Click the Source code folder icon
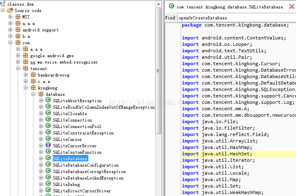The image size is (296, 196). pos(10,10)
